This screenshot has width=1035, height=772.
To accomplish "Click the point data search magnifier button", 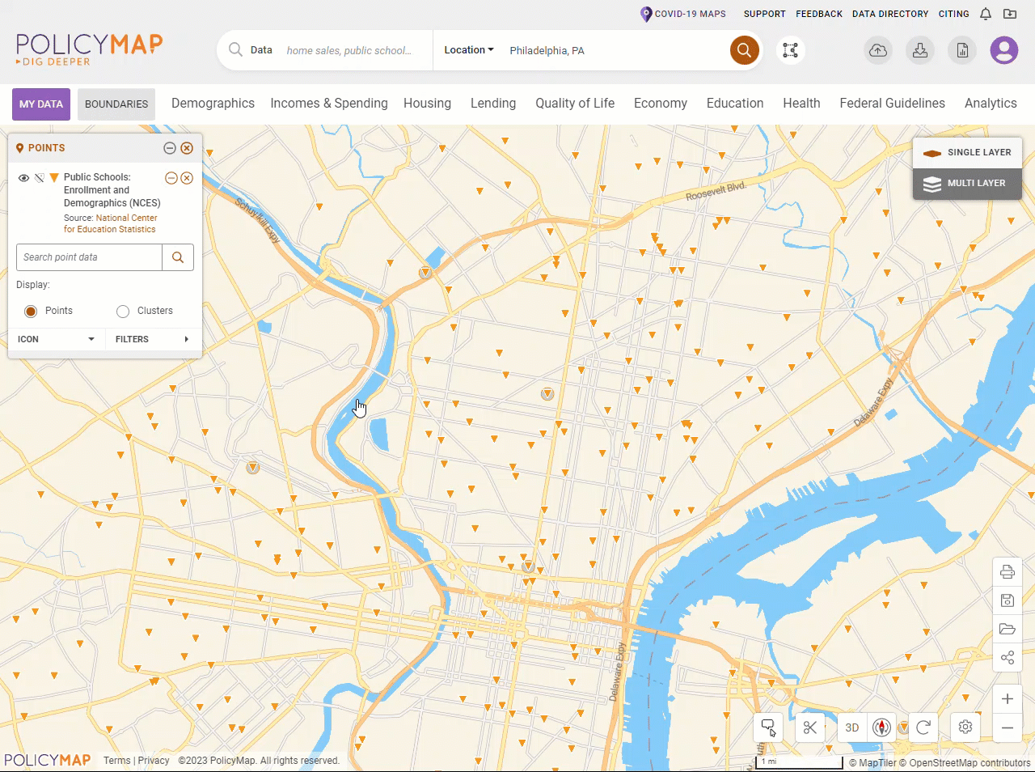I will [x=178, y=257].
